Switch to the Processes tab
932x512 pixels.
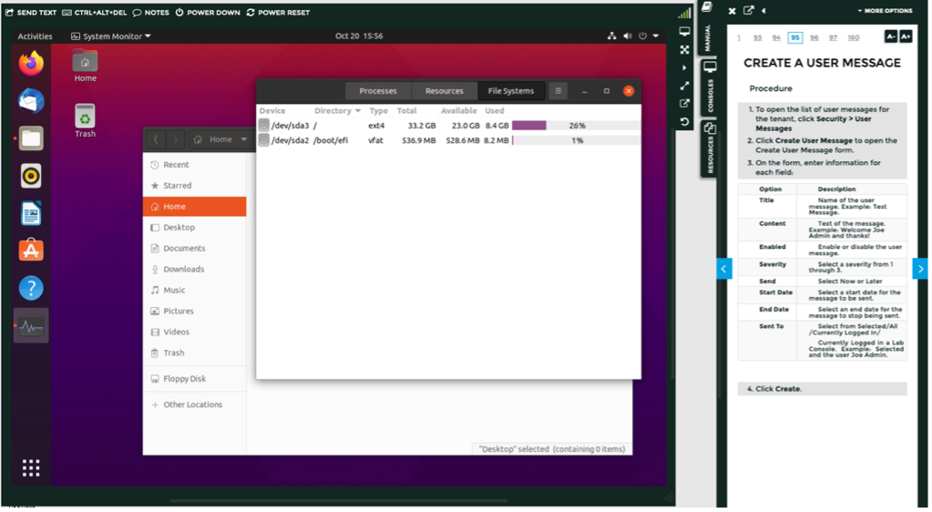(x=378, y=91)
